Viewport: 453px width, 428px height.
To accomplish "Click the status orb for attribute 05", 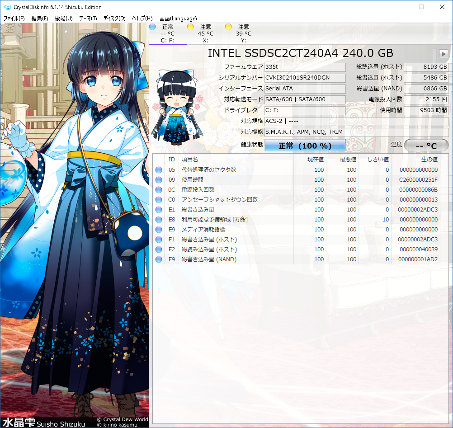I will [x=159, y=170].
